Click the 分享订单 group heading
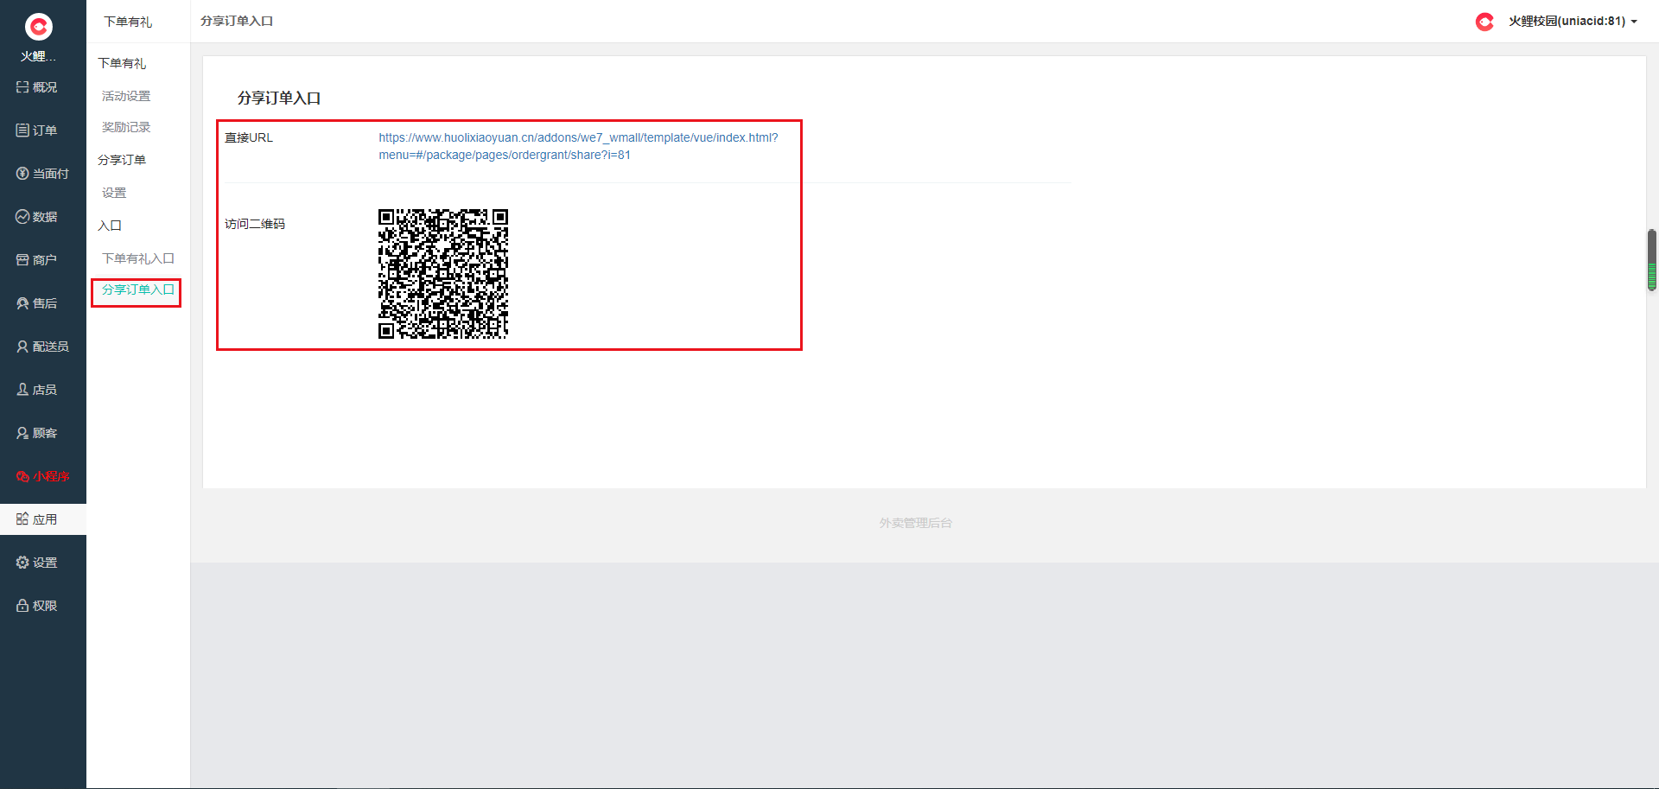 122,160
